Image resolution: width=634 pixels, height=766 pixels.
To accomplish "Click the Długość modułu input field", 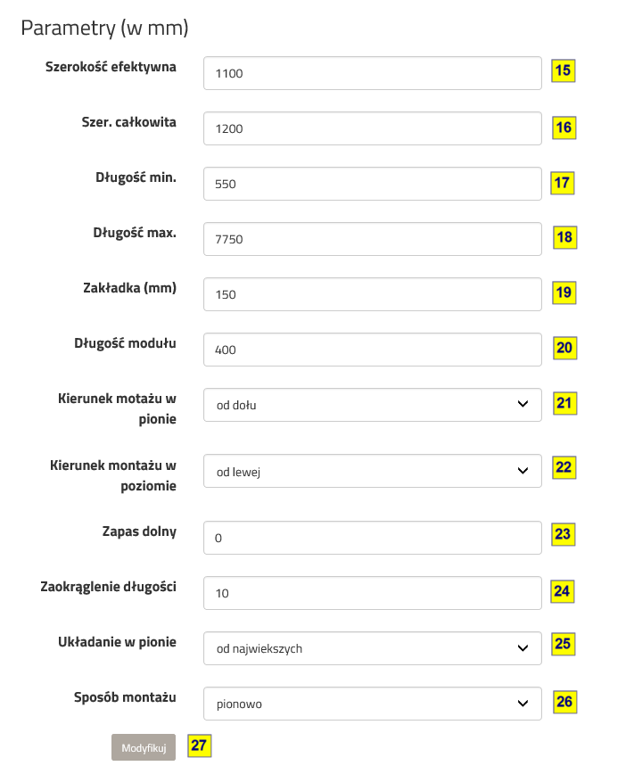I will [372, 350].
